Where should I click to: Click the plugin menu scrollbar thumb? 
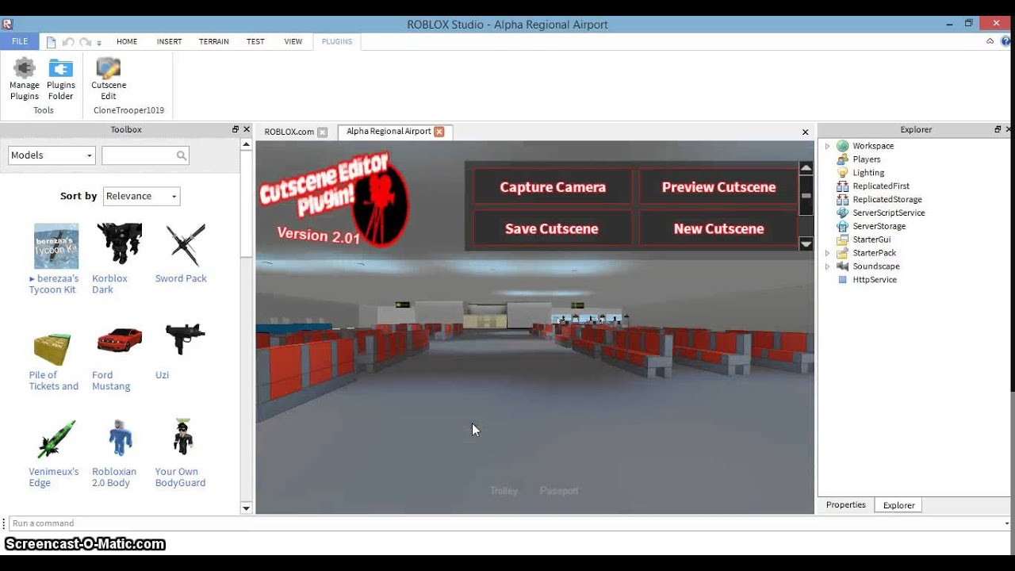click(806, 195)
